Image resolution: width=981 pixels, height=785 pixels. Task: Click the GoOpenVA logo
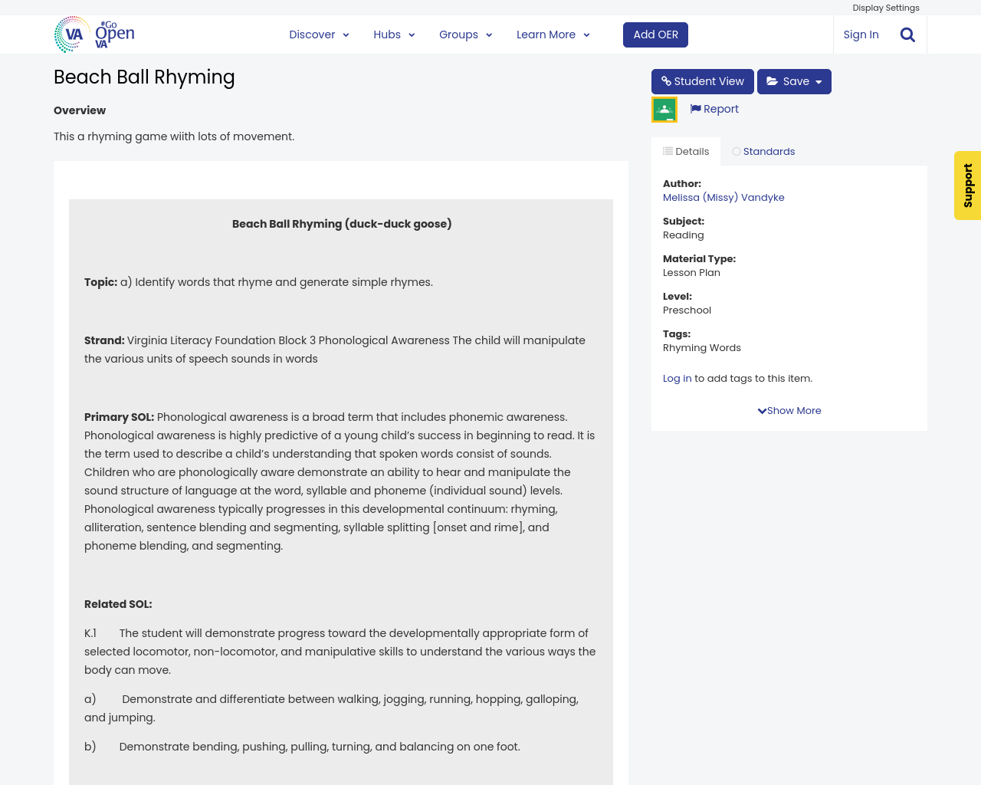click(94, 34)
